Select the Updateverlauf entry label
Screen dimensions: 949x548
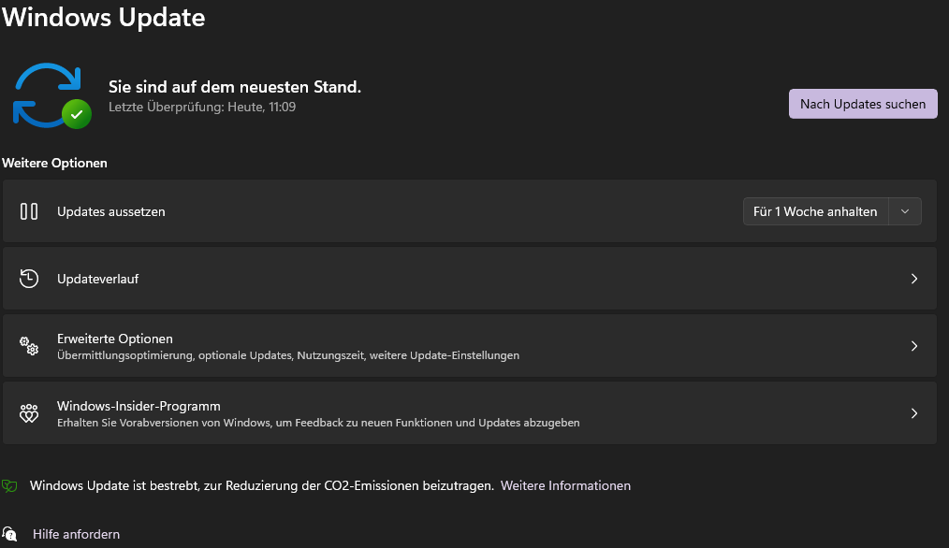click(x=97, y=279)
